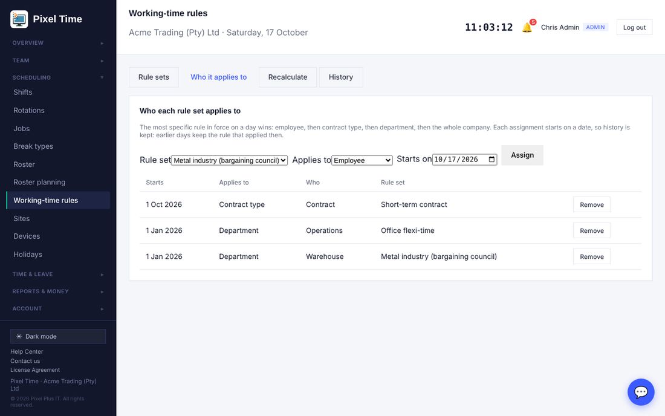Click the 11:03:12 clock display
Image resolution: width=665 pixels, height=416 pixels.
point(488,27)
